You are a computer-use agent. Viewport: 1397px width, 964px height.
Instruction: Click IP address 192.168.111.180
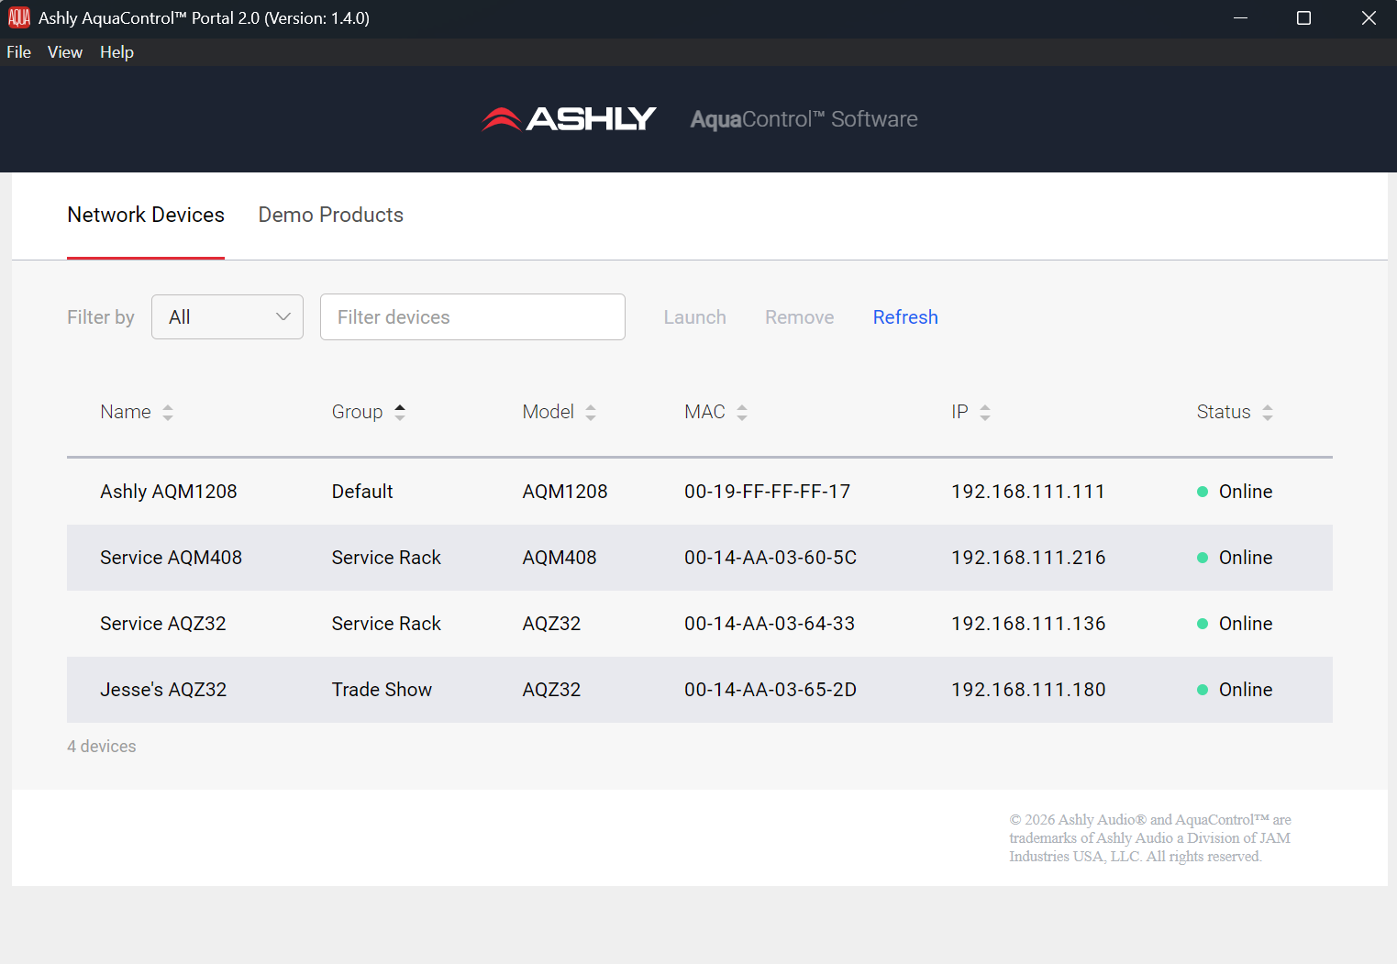(1028, 690)
